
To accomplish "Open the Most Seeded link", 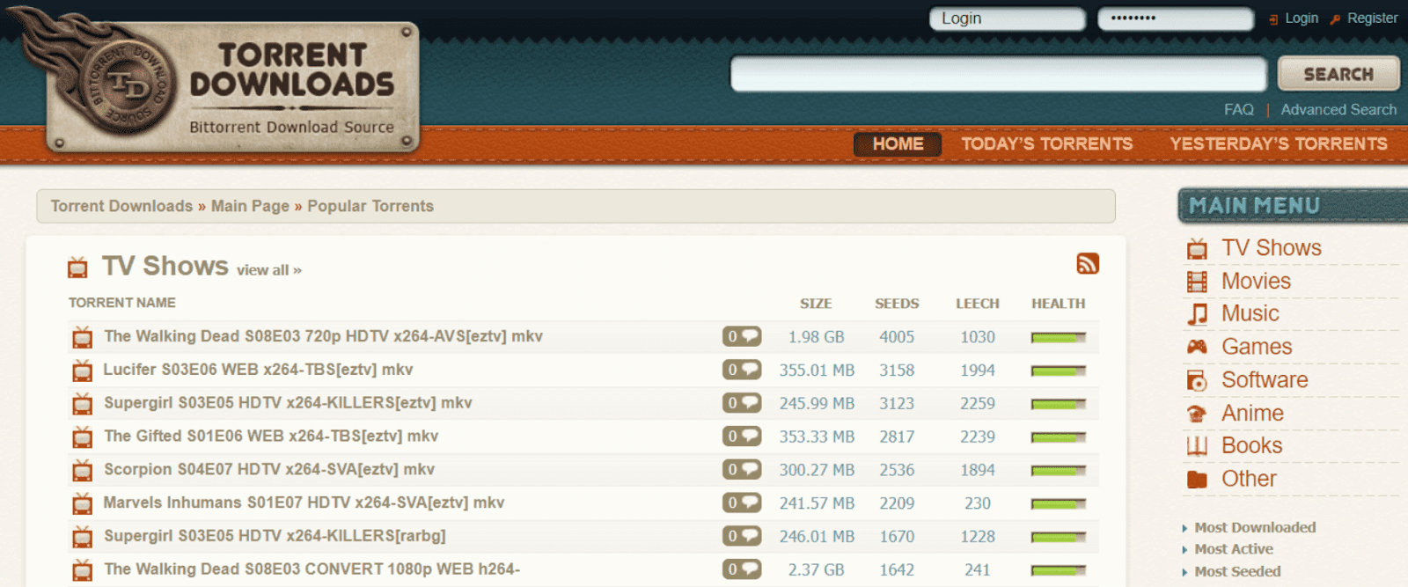I will point(1237,572).
